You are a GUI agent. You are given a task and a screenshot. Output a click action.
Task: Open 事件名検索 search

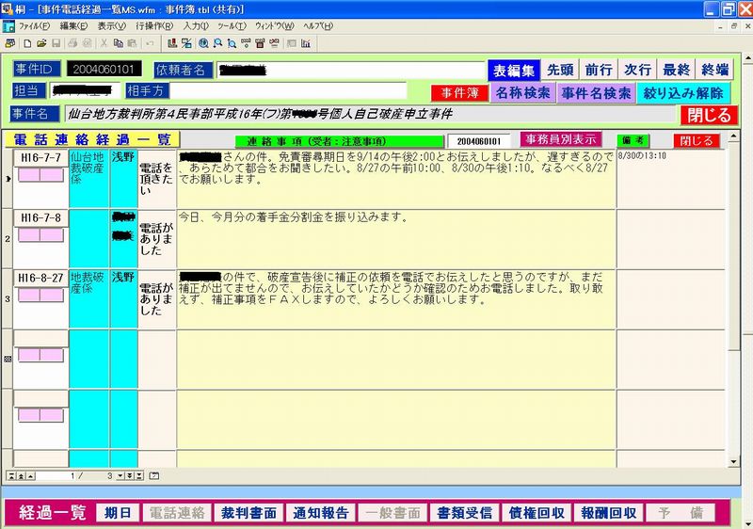[596, 93]
